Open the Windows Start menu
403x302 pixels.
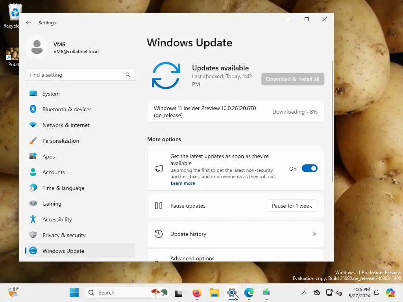point(74,293)
